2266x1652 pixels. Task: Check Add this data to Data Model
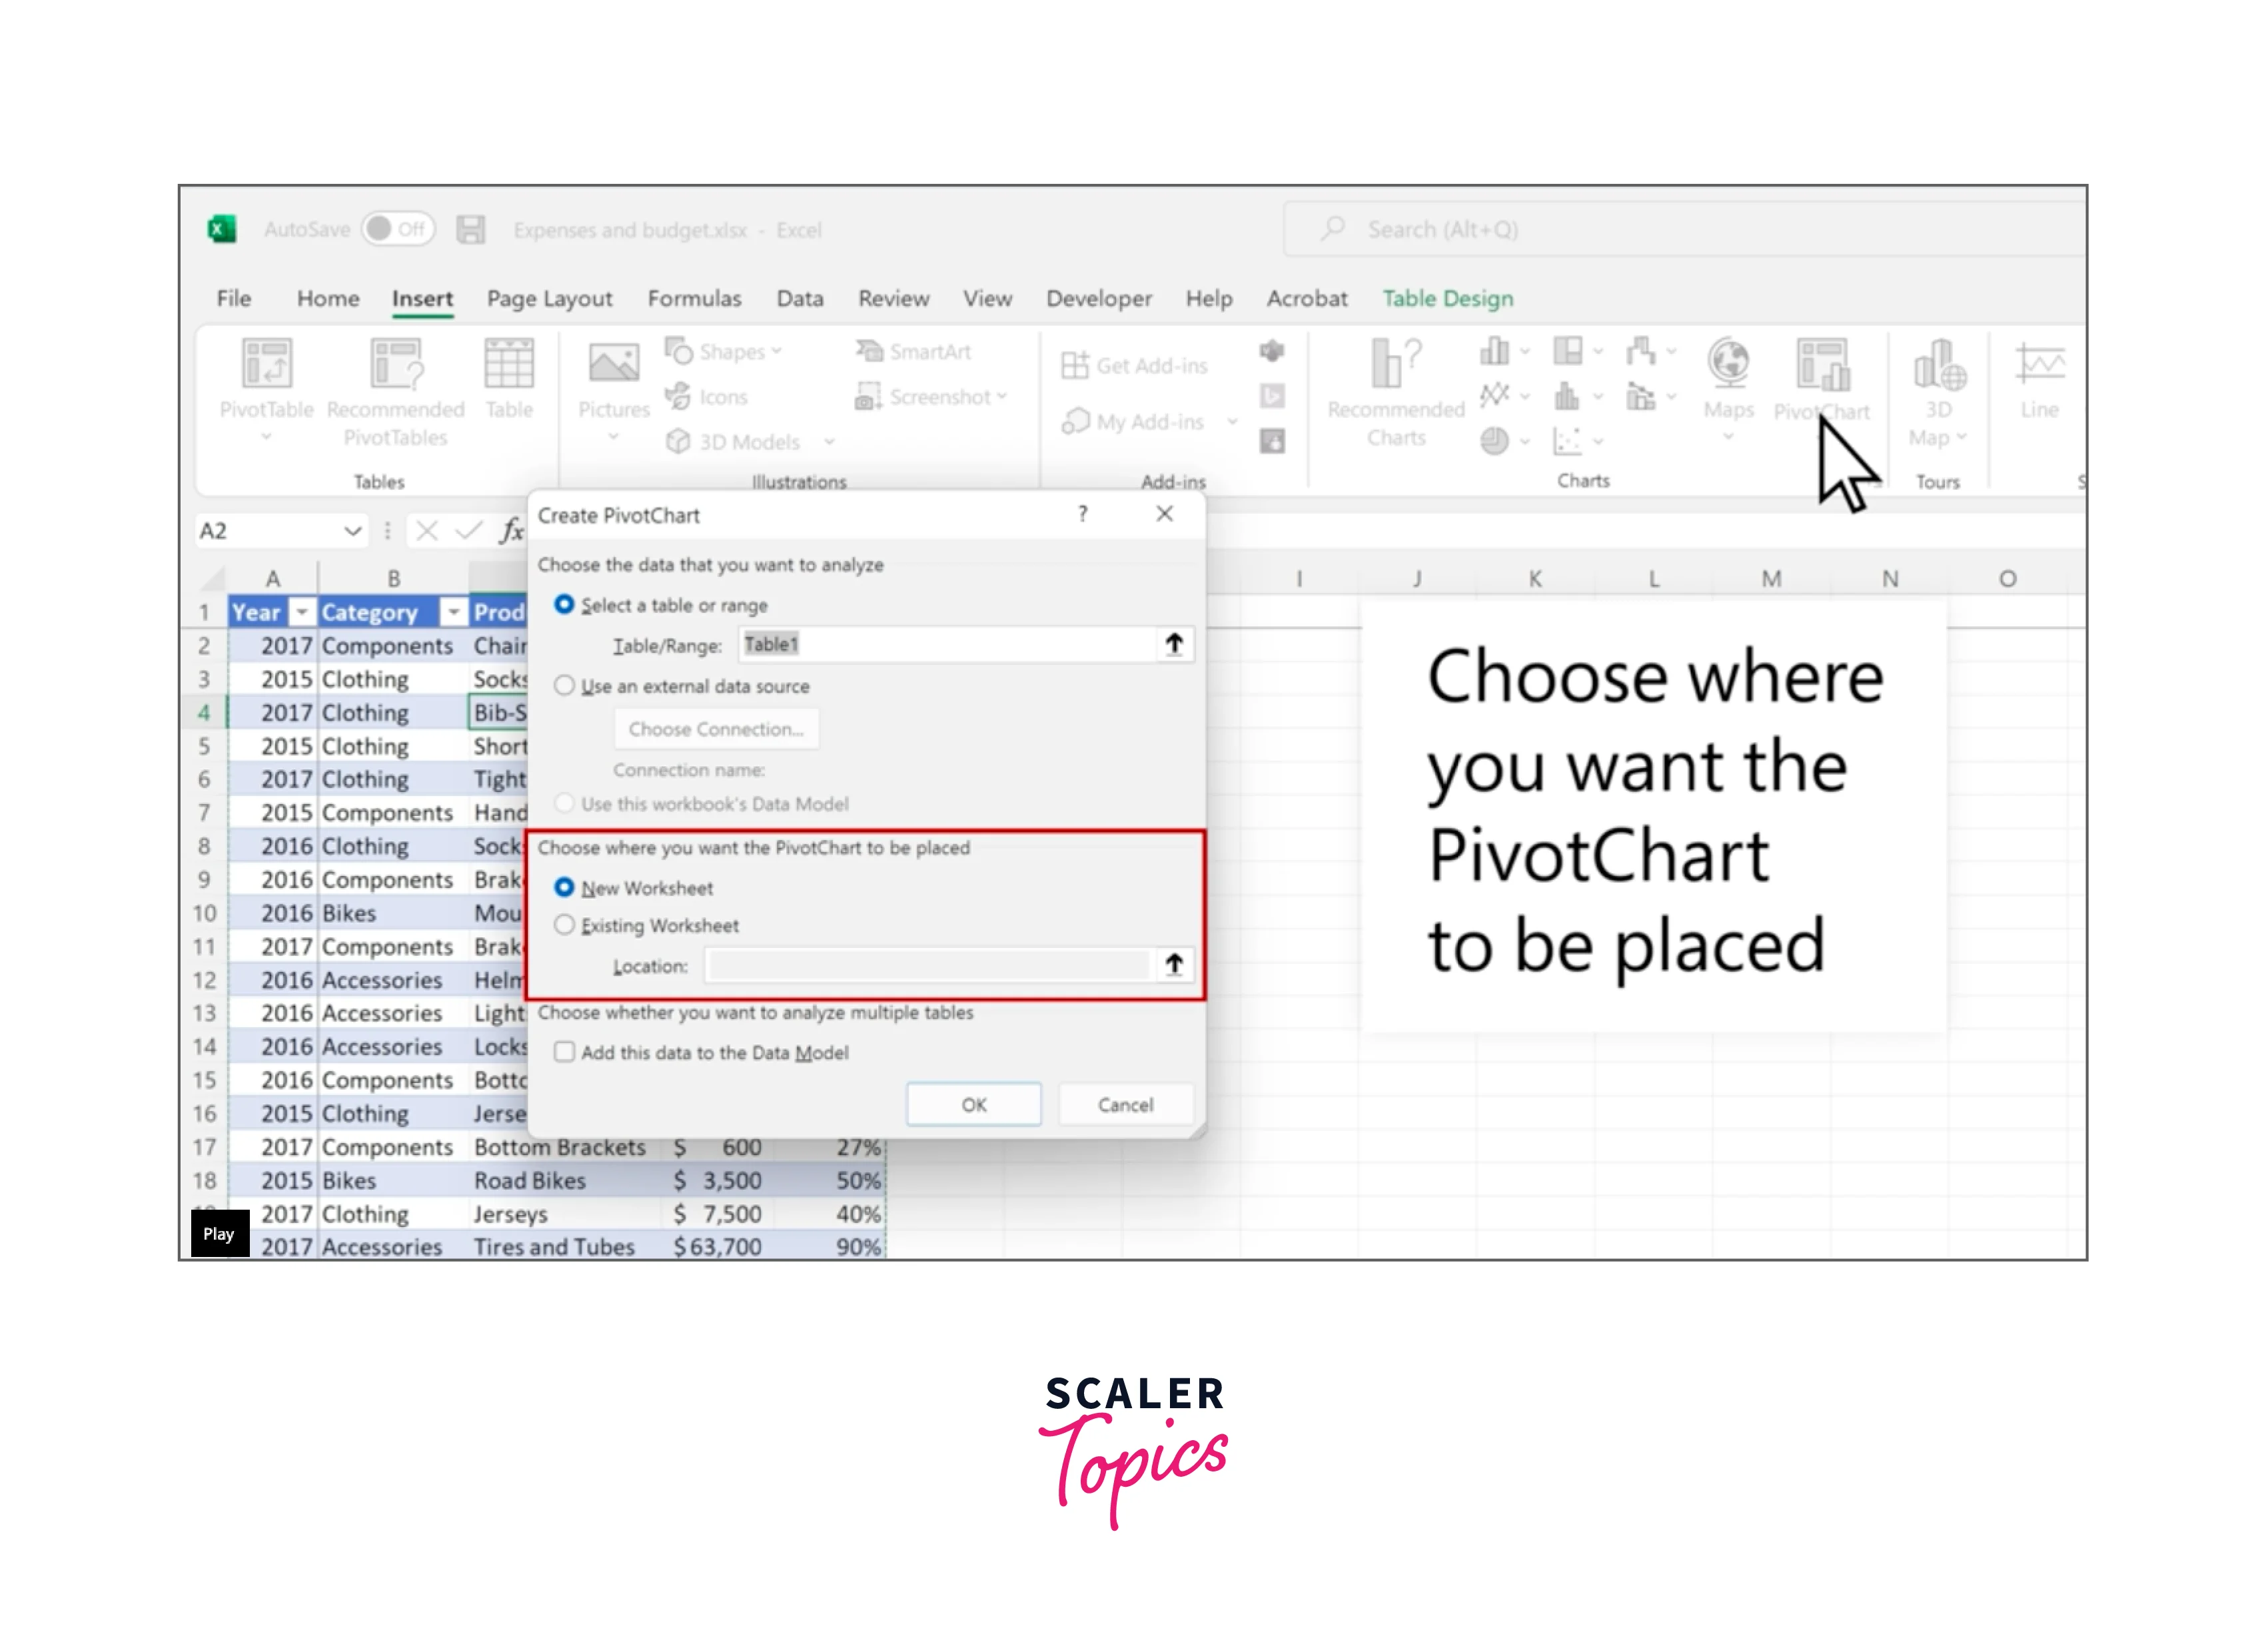point(565,1052)
